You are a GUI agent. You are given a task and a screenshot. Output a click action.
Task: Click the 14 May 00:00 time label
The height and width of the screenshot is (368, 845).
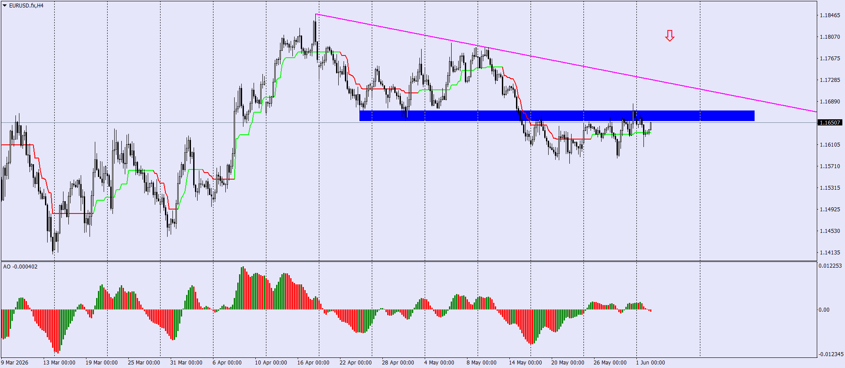pyautogui.click(x=525, y=363)
